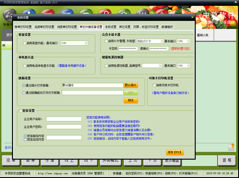
Task: Click the 请确认 confirm password field
Action: click(x=159, y=48)
